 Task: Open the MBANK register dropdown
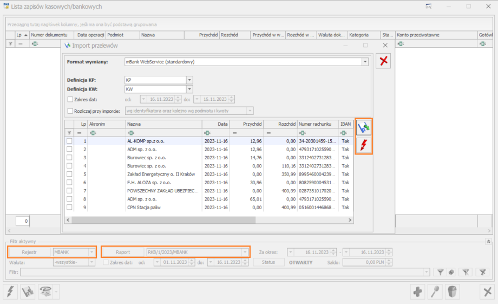click(x=92, y=252)
